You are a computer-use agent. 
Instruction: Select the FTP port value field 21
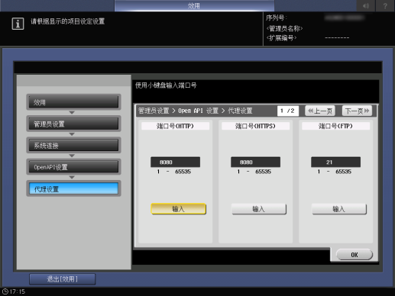click(335, 162)
